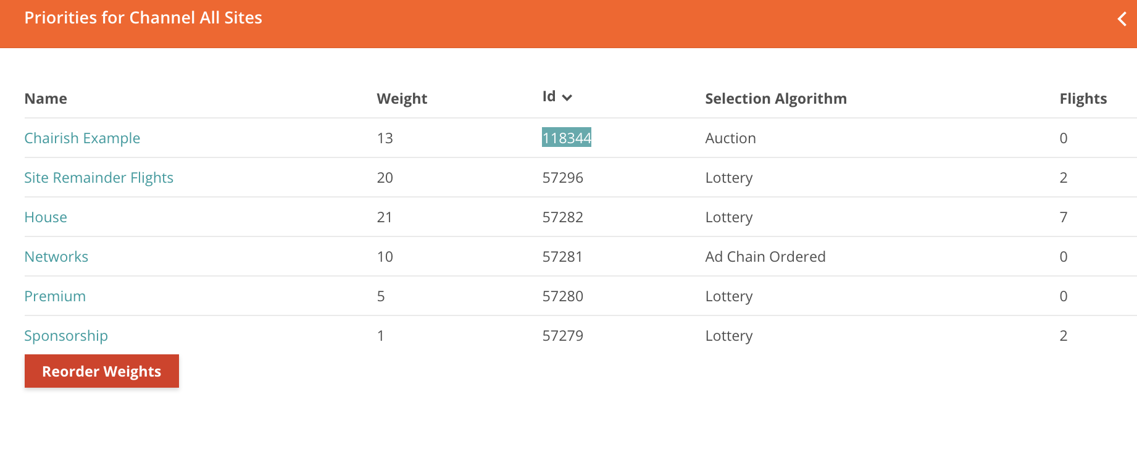Click the back chevron in orange header
This screenshot has width=1137, height=463.
tap(1122, 19)
